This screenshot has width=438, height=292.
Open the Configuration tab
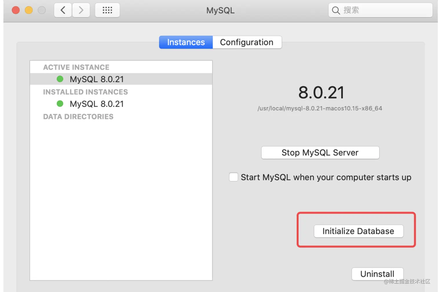(x=247, y=42)
